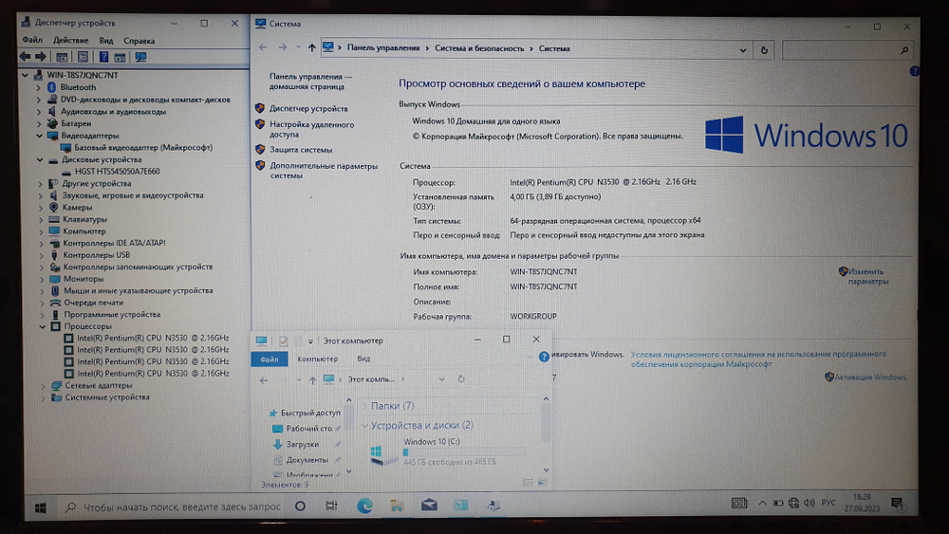Image resolution: width=949 pixels, height=534 pixels.
Task: Collapse the Дисковые устройства node
Action: pyautogui.click(x=40, y=159)
